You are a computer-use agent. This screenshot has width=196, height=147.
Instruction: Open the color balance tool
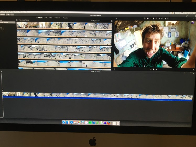pos(145,18)
